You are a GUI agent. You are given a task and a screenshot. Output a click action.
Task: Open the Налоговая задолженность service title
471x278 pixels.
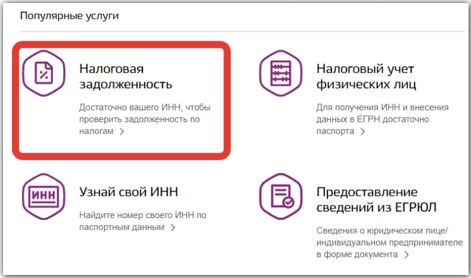point(126,76)
